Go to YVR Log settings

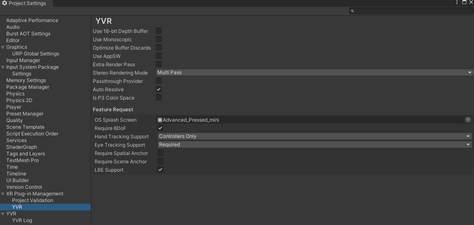(22, 220)
